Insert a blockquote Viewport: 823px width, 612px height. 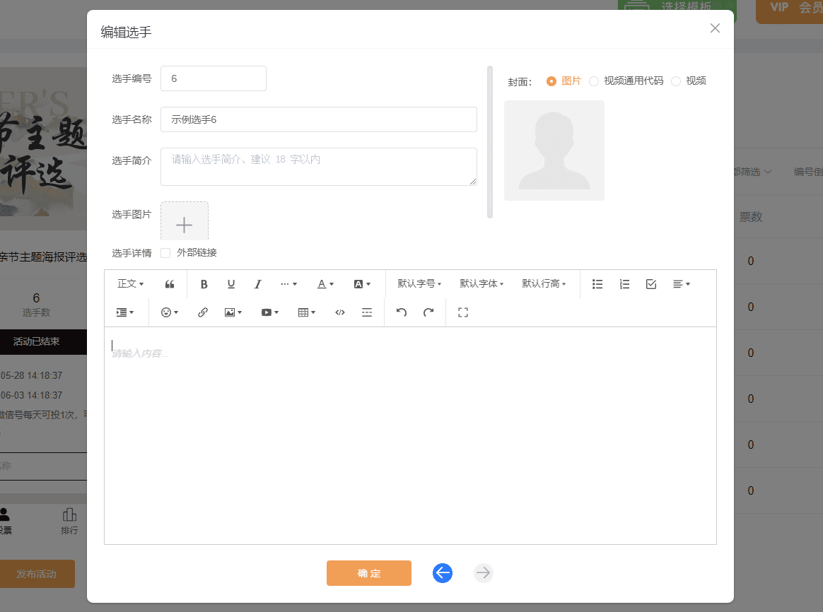click(169, 283)
